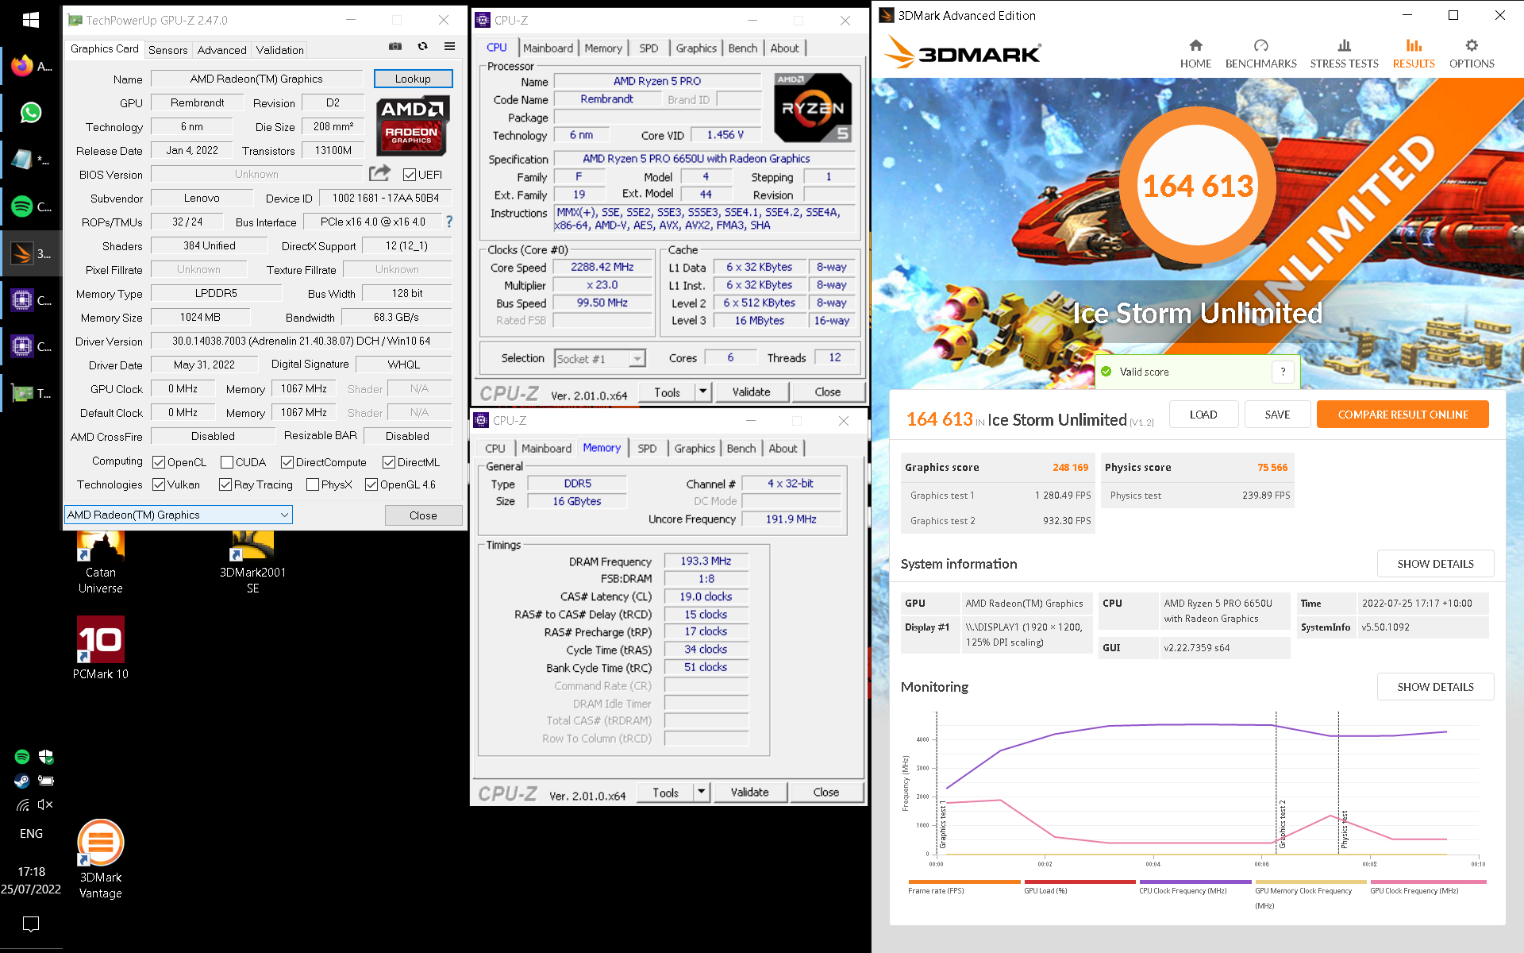Click the AMD Radeon Graphics logo in GPU-Z
This screenshot has height=953, width=1524.
click(412, 125)
